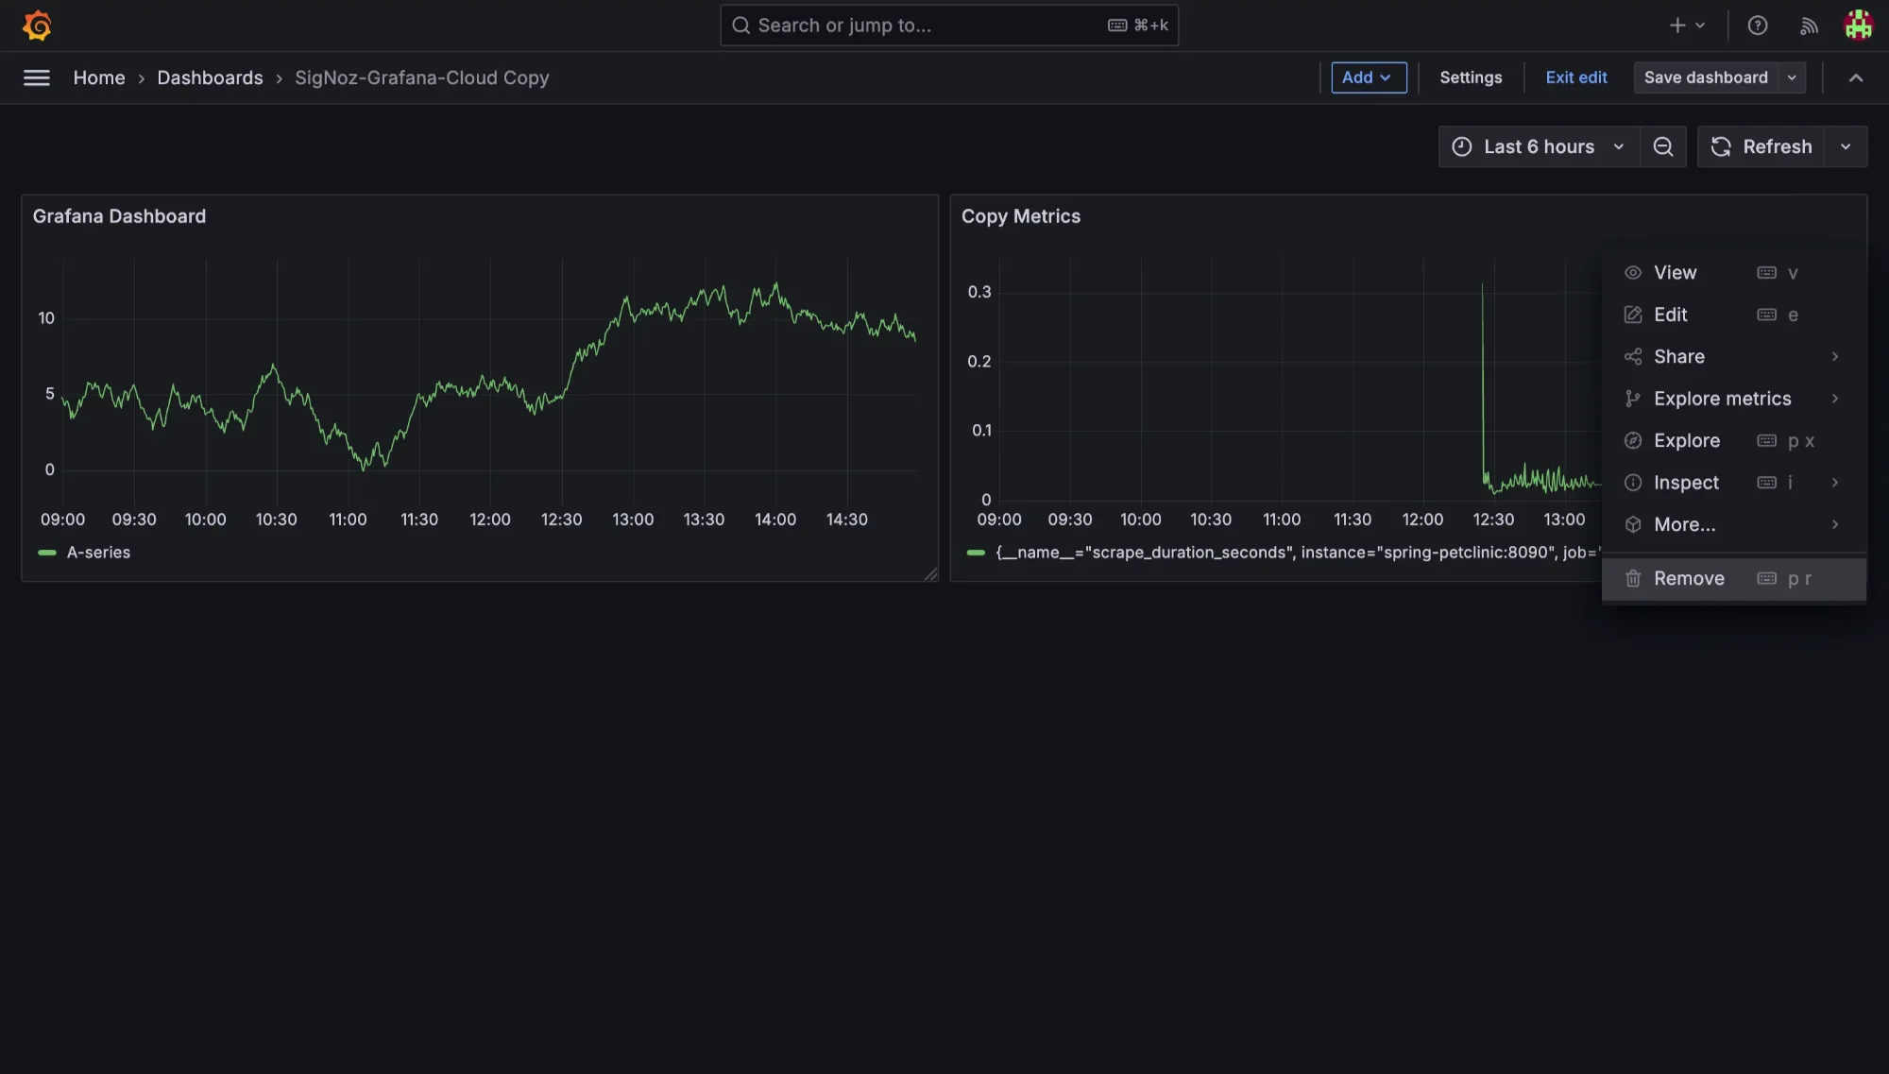
Task: Expand the Inspect submenu arrow
Action: [1834, 483]
